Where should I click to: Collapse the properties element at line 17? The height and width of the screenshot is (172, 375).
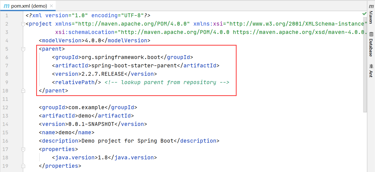[23, 149]
